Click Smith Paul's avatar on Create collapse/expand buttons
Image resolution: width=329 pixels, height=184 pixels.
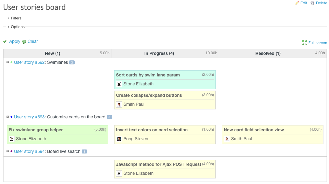pyautogui.click(x=119, y=104)
